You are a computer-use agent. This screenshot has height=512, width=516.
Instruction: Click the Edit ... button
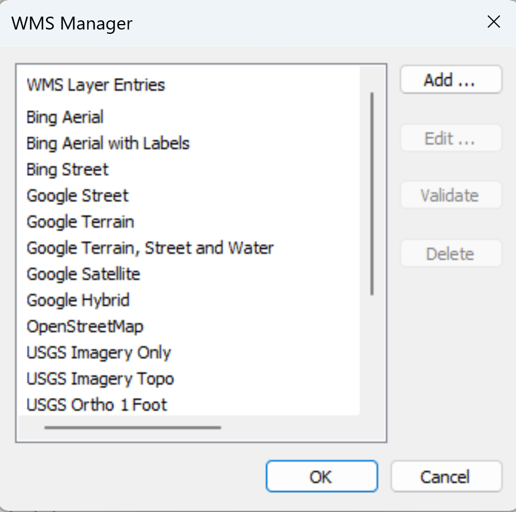coord(451,138)
